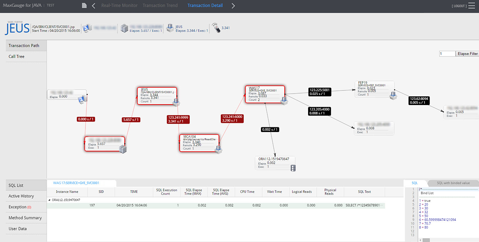The height and width of the screenshot is (242, 479).
Task: Click the database cylinder icon on the ORA112 node
Action: click(293, 168)
